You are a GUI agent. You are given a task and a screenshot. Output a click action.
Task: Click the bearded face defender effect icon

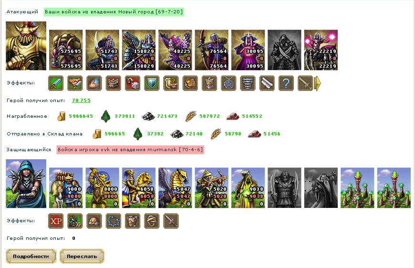[133, 221]
